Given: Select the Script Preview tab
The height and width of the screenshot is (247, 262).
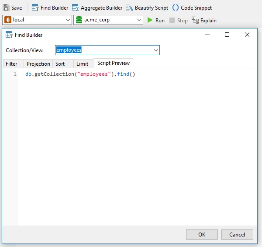Looking at the screenshot, I should (x=114, y=63).
